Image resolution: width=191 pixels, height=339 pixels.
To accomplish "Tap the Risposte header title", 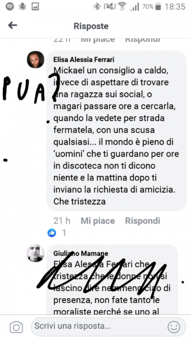I will (x=91, y=26).
